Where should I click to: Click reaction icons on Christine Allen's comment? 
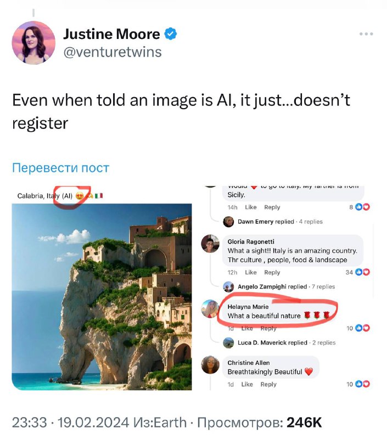tap(362, 384)
